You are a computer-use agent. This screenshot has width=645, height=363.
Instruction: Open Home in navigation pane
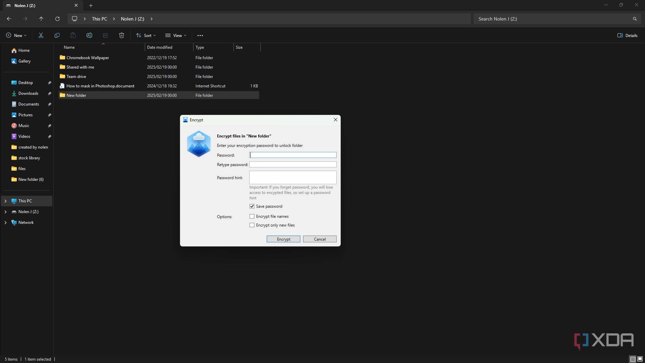tap(24, 50)
